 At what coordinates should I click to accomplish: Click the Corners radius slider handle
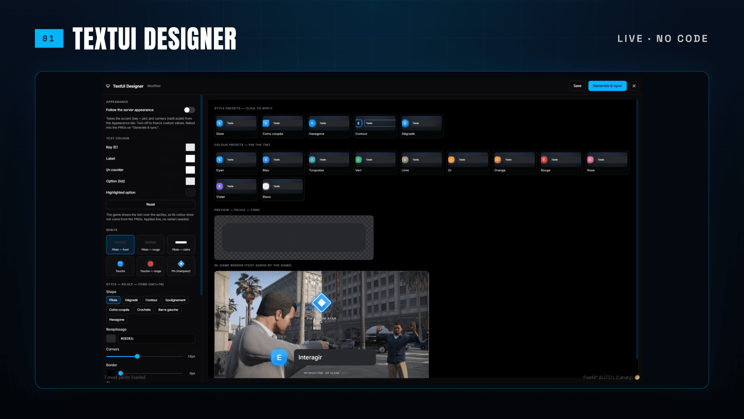click(137, 356)
